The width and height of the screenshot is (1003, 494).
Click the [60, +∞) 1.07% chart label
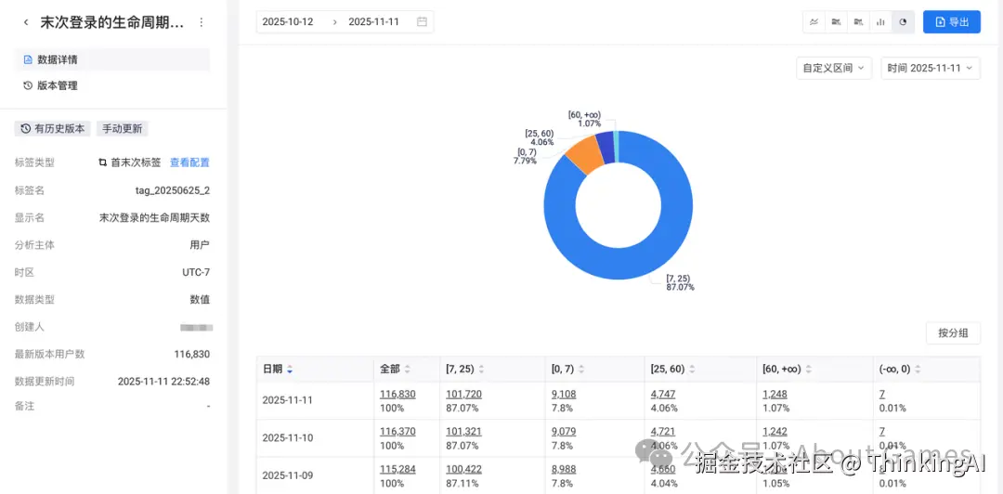point(584,118)
